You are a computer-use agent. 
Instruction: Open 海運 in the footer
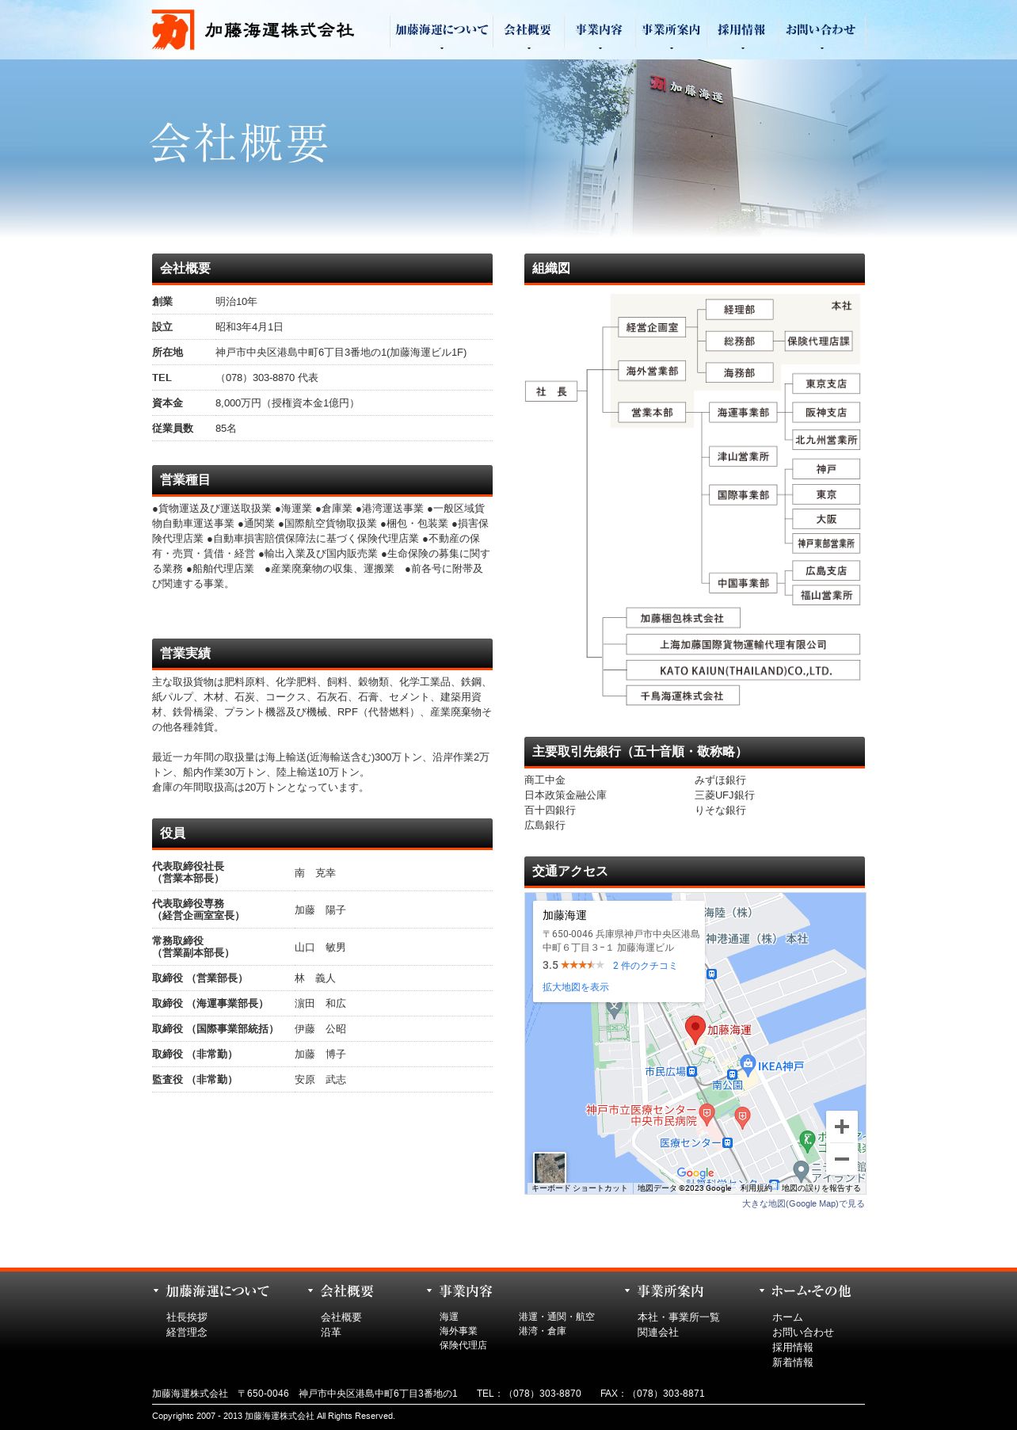tap(449, 1317)
